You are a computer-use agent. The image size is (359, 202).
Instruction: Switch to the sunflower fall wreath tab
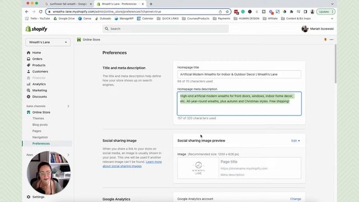click(68, 4)
